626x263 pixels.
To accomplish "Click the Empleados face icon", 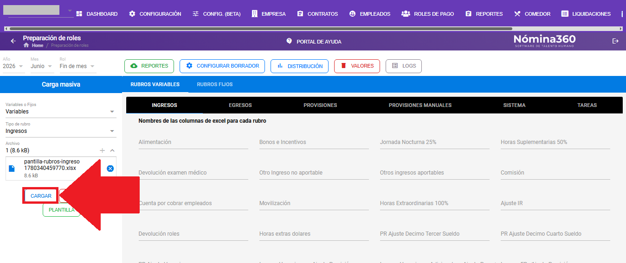I will click(x=352, y=14).
